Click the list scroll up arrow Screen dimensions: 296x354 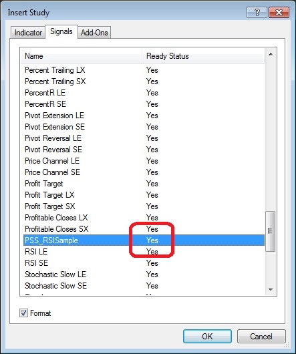[x=271, y=54]
